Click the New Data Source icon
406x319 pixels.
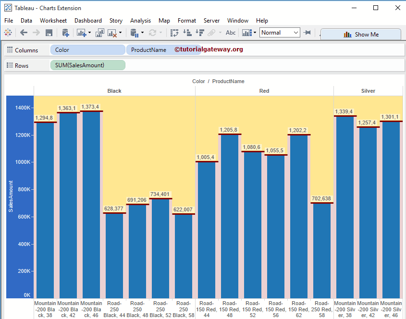point(66,33)
